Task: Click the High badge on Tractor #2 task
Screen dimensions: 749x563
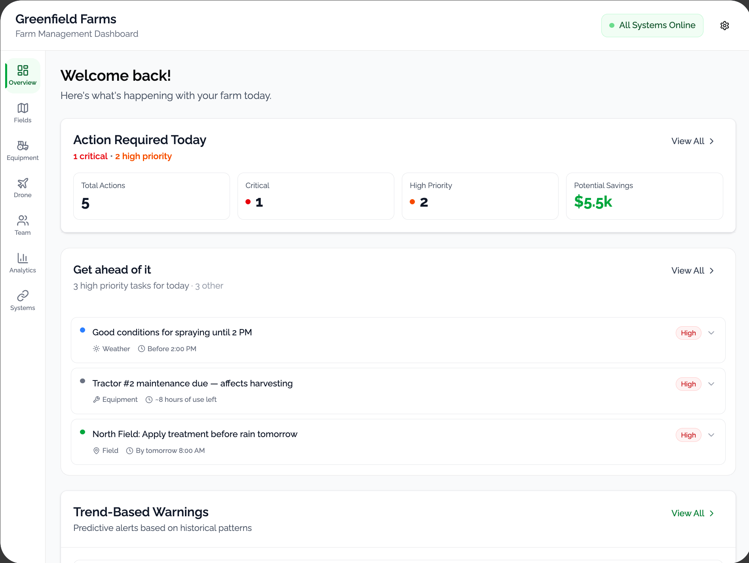Action: [688, 384]
